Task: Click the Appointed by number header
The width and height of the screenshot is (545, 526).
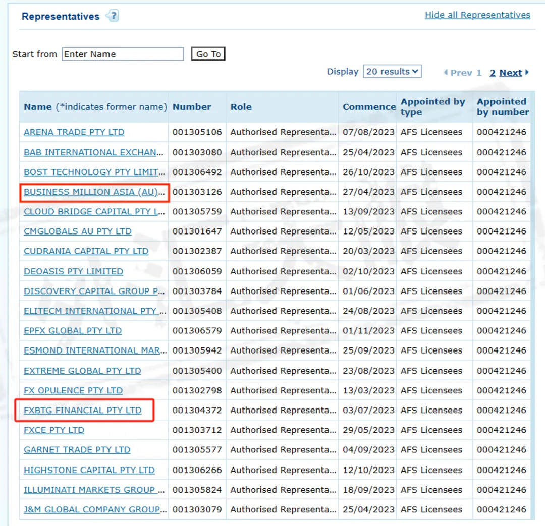Action: click(503, 106)
